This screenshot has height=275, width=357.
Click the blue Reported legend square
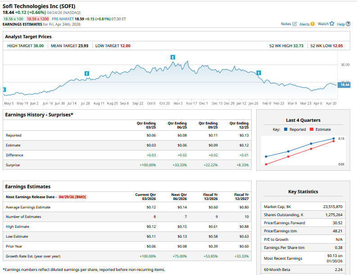[285, 129]
